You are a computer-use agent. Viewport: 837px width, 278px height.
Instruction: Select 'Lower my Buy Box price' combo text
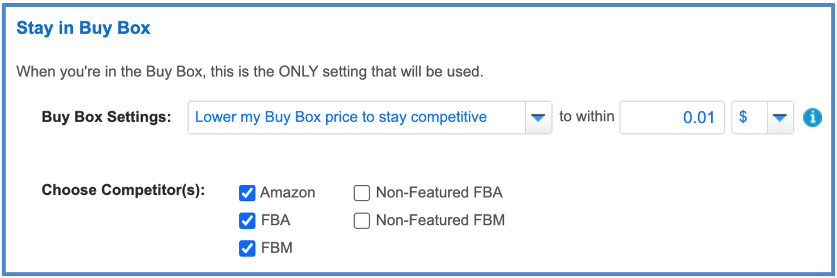341,117
